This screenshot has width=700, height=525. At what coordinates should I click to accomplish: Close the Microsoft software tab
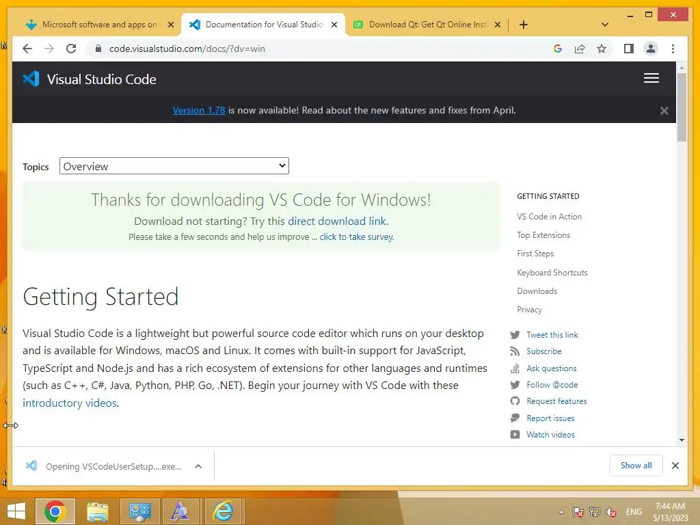coord(170,25)
